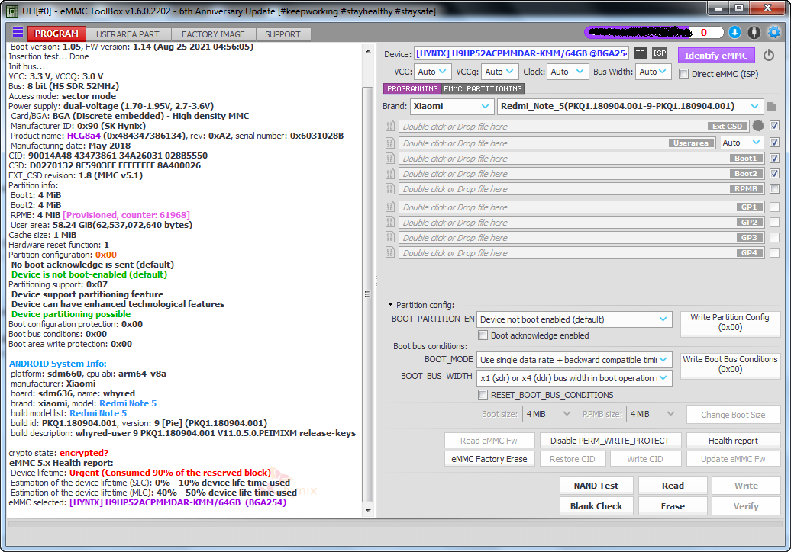Viewport: 791px width, 552px height.
Task: Check RESET_BOOT_BUS_CONDITIONS box
Action: pyautogui.click(x=483, y=395)
